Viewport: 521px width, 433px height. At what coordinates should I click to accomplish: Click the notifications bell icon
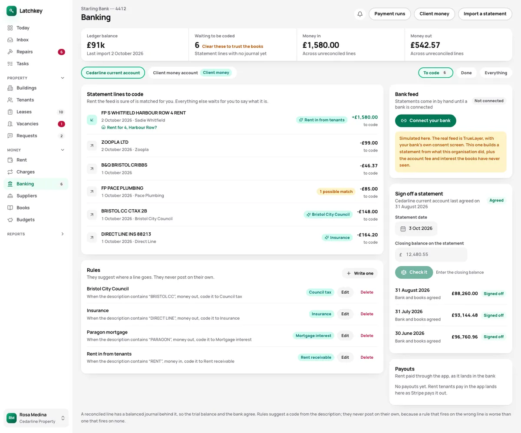pyautogui.click(x=360, y=14)
